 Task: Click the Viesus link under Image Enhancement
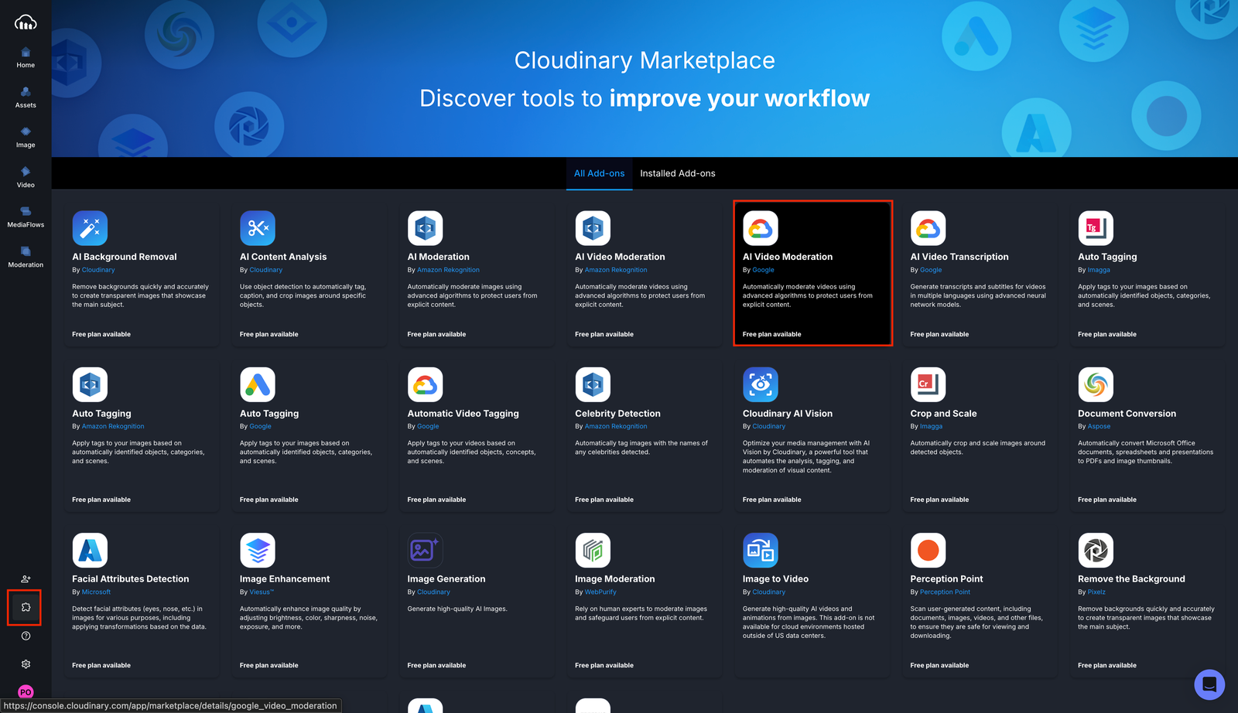pos(262,592)
